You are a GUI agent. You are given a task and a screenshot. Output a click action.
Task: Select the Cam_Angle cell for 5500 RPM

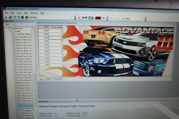pyautogui.click(x=56, y=38)
